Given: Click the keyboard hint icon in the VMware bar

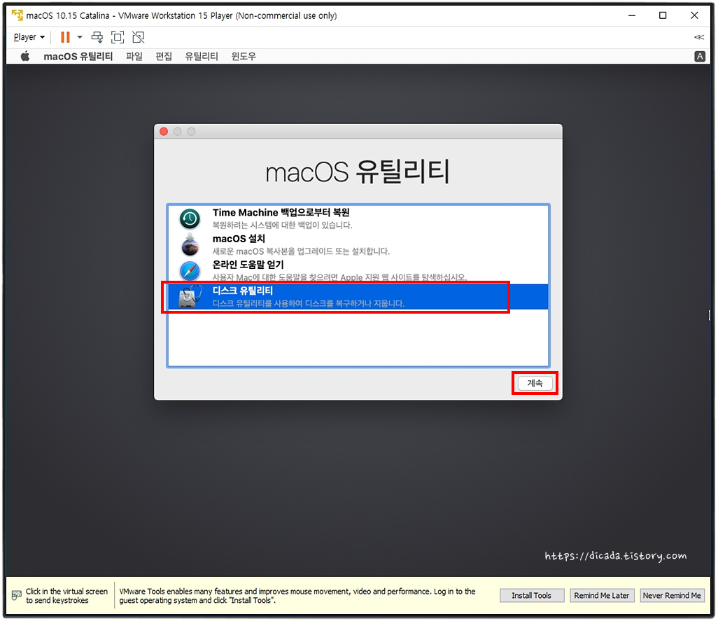Looking at the screenshot, I should (17, 595).
